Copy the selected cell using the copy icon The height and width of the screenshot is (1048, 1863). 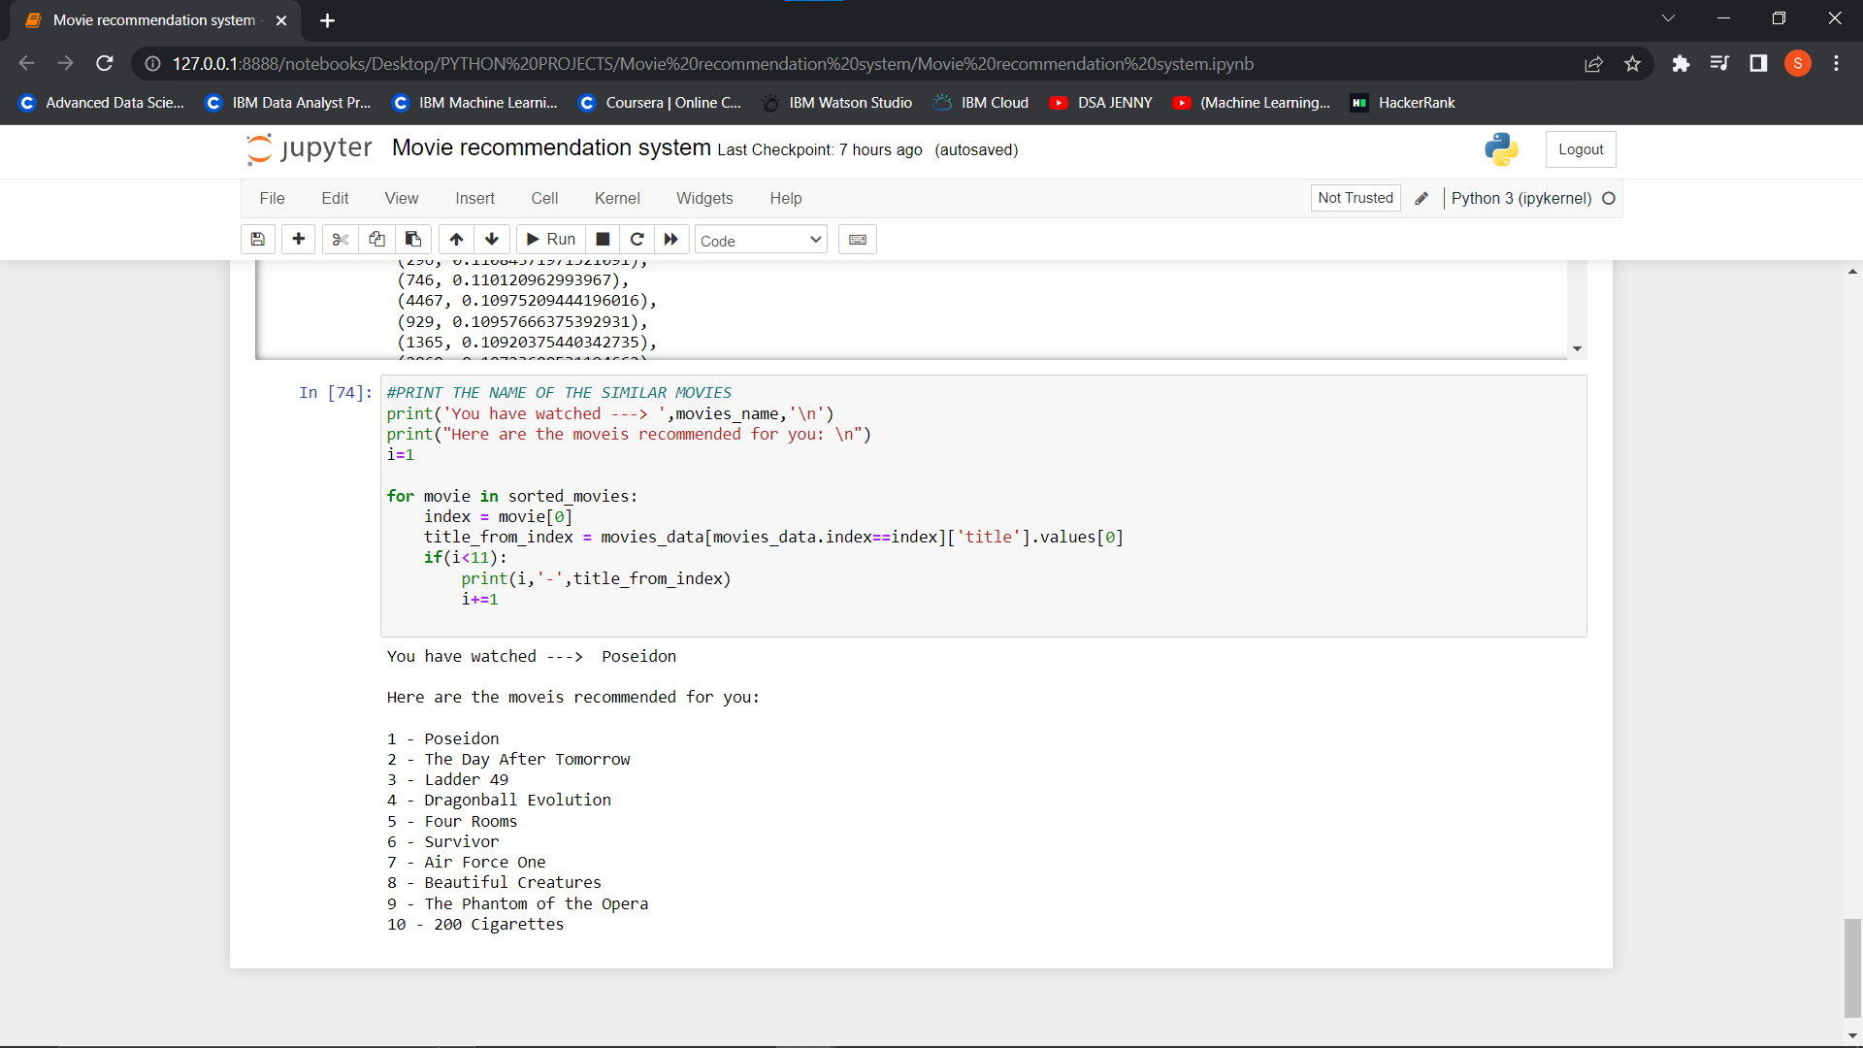click(x=376, y=239)
